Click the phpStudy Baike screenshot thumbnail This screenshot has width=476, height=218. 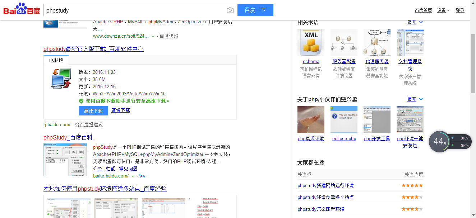click(x=65, y=160)
